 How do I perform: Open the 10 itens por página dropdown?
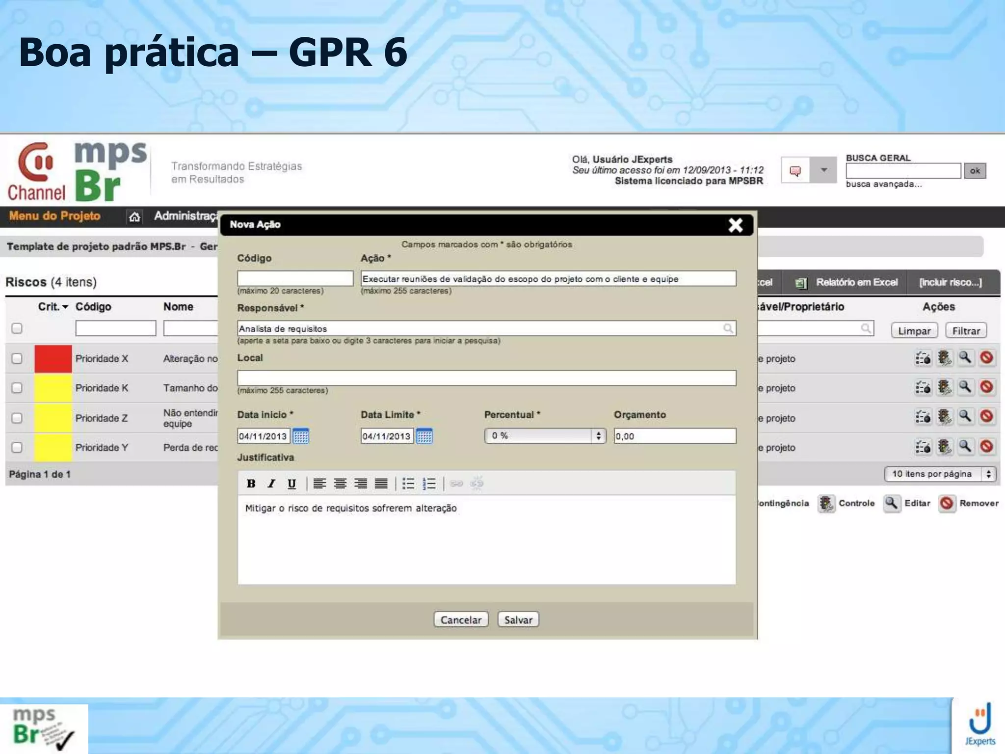click(940, 474)
